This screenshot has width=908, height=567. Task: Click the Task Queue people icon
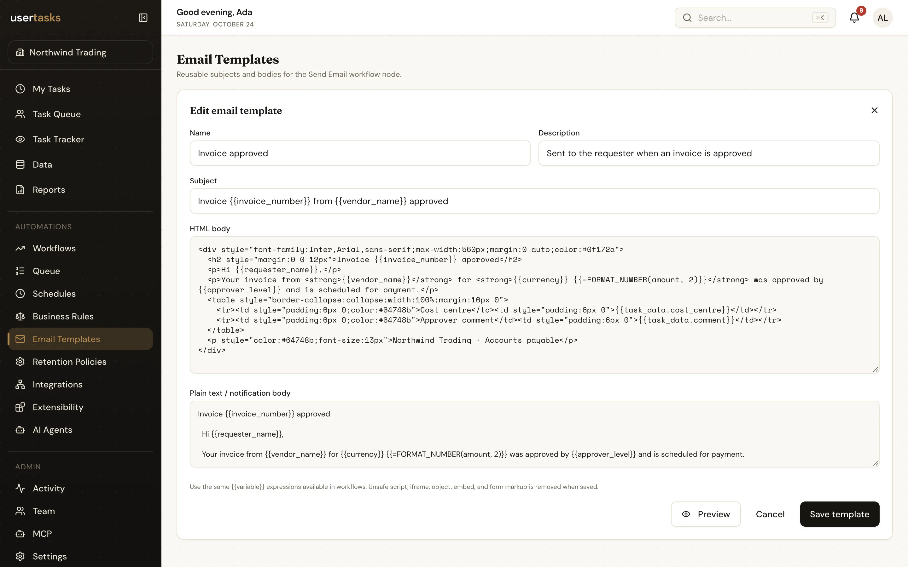[20, 114]
